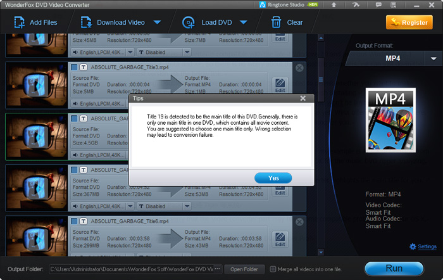Minimize the WonderFox window

416,5
